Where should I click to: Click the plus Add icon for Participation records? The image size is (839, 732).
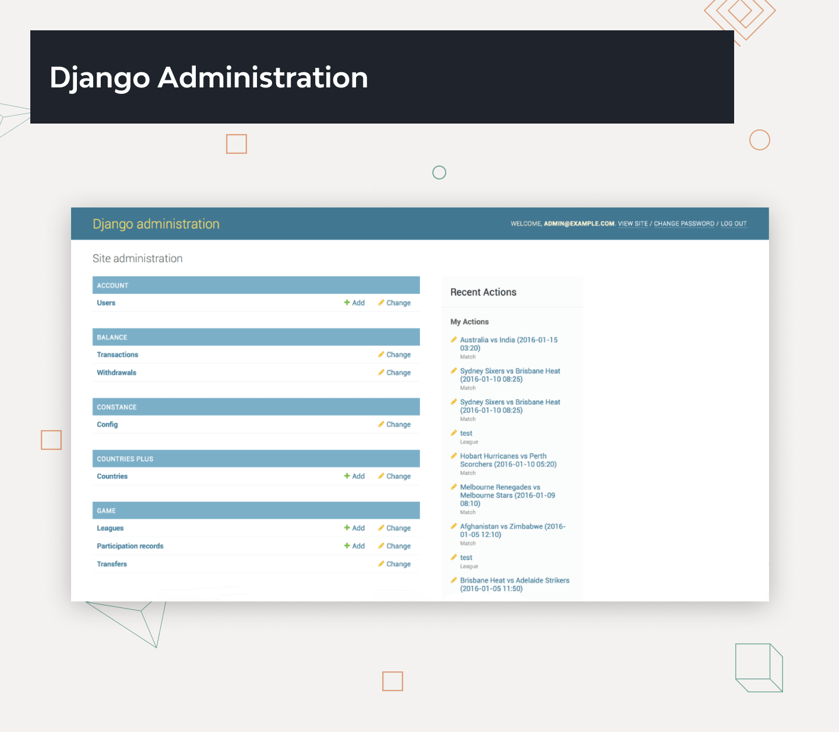pos(347,547)
